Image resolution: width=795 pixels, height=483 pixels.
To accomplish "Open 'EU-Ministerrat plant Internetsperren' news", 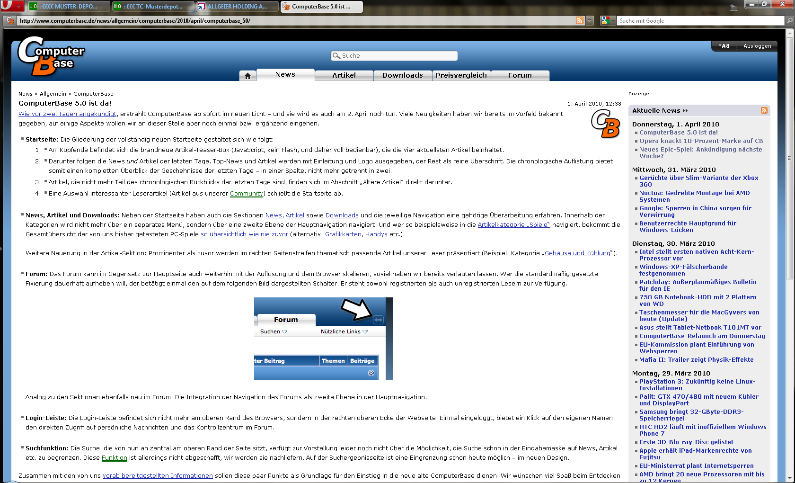I will click(x=697, y=466).
